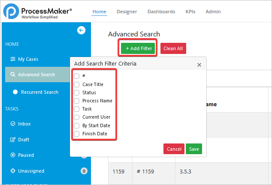Viewport: 272px width, 185px height.
Task: Check the Status filter option
Action: (x=77, y=92)
